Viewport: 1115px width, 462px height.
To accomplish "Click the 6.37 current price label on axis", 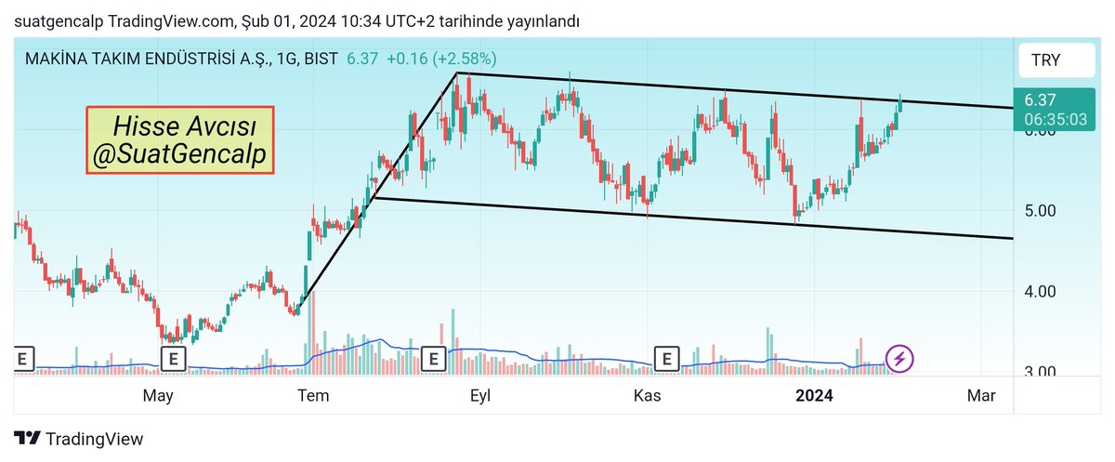I will coord(1042,99).
